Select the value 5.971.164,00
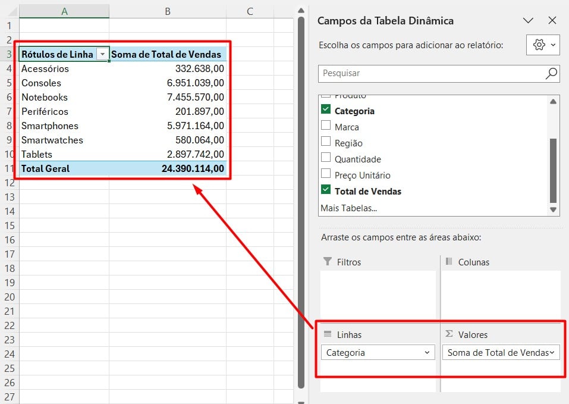 [x=168, y=126]
